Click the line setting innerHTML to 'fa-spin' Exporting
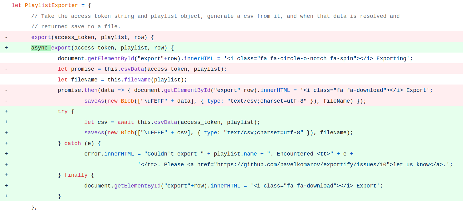 point(235,58)
